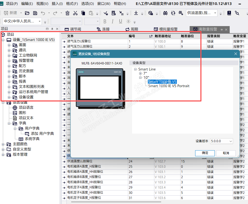Switch to the 周期 tab
248x204 pixels.
[x=132, y=29]
